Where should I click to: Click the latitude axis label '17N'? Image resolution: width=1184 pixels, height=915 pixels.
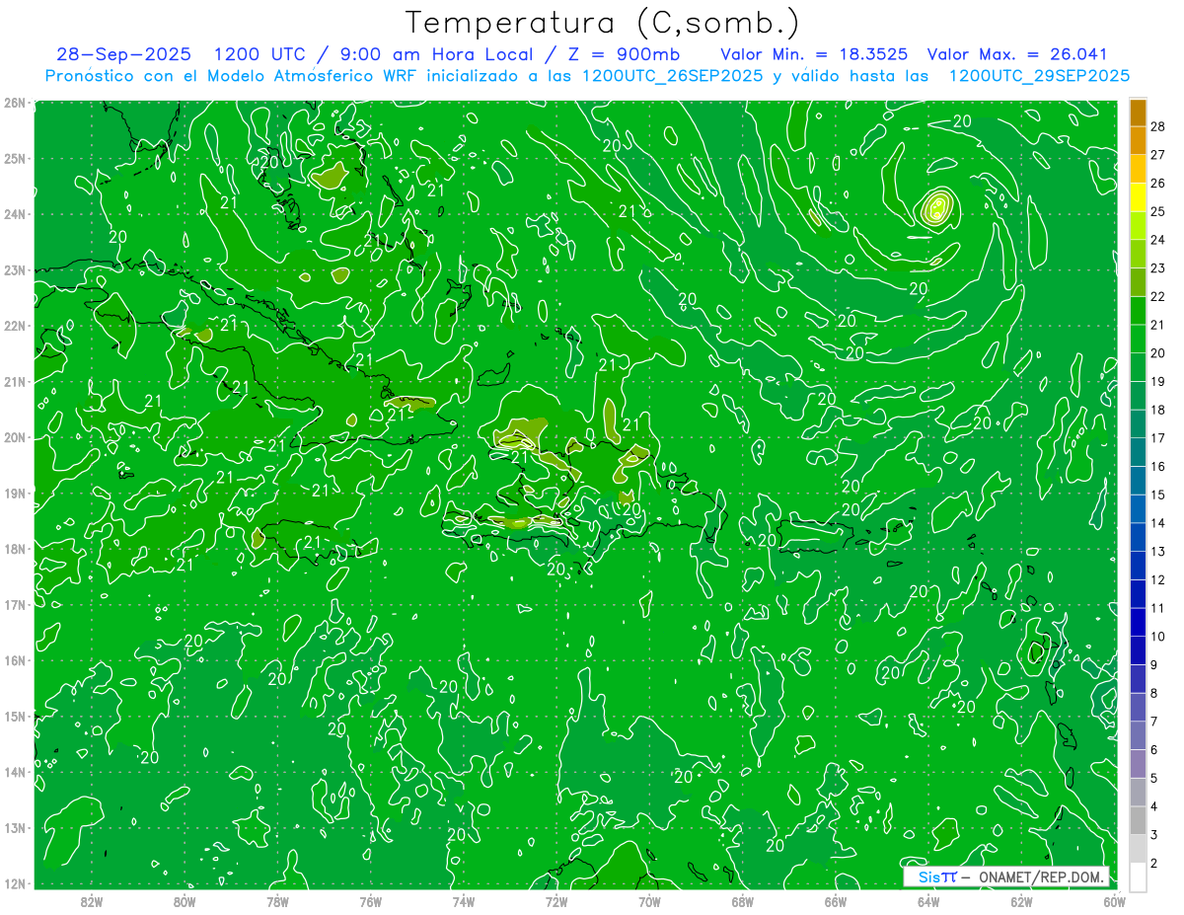click(15, 604)
